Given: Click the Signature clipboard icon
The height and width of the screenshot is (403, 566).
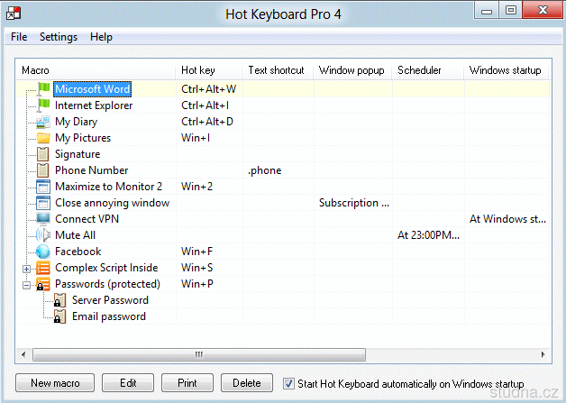Looking at the screenshot, I should tap(43, 154).
